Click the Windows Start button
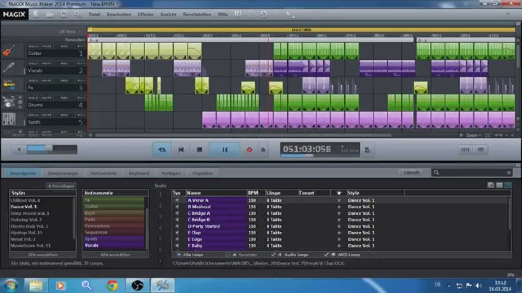The width and height of the screenshot is (522, 293). (x=11, y=285)
